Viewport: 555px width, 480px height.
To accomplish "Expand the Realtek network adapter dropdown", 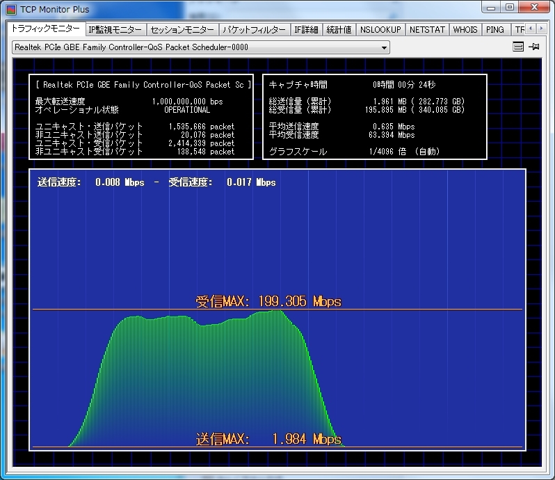I will point(385,48).
